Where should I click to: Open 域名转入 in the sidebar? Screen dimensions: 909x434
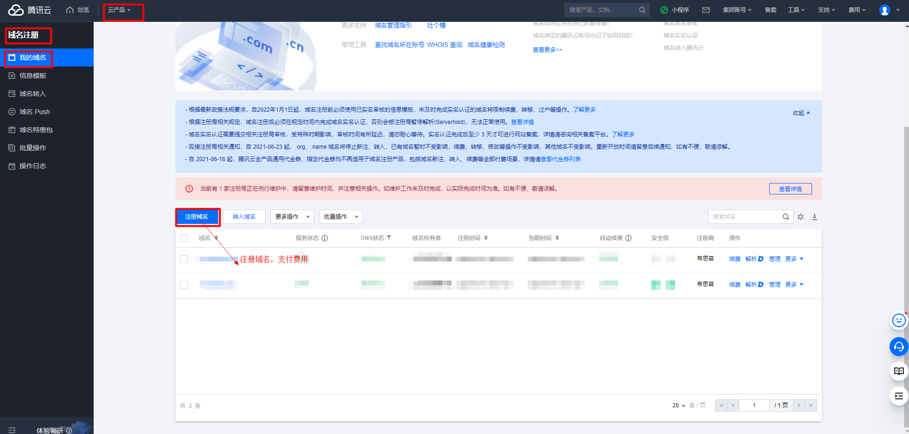click(47, 94)
